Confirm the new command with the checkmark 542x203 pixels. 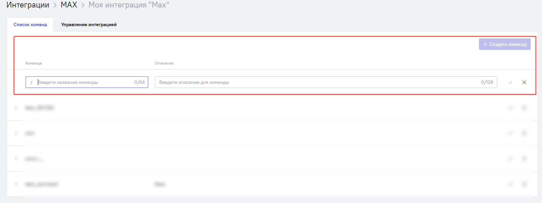[x=510, y=82]
